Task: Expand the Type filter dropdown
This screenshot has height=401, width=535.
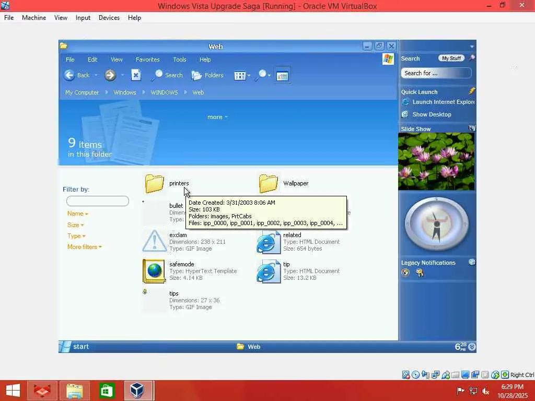Action: (76, 235)
